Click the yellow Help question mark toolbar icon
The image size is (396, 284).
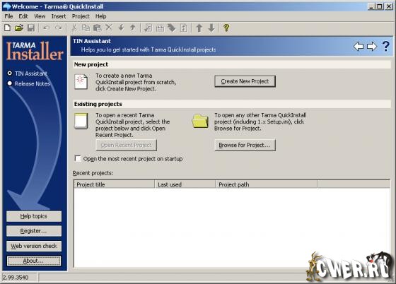[226, 28]
